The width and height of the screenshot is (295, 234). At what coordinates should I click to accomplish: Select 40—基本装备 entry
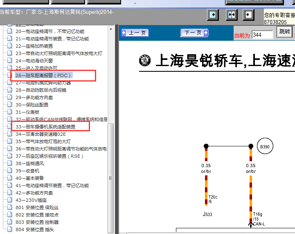pyautogui.click(x=29, y=178)
